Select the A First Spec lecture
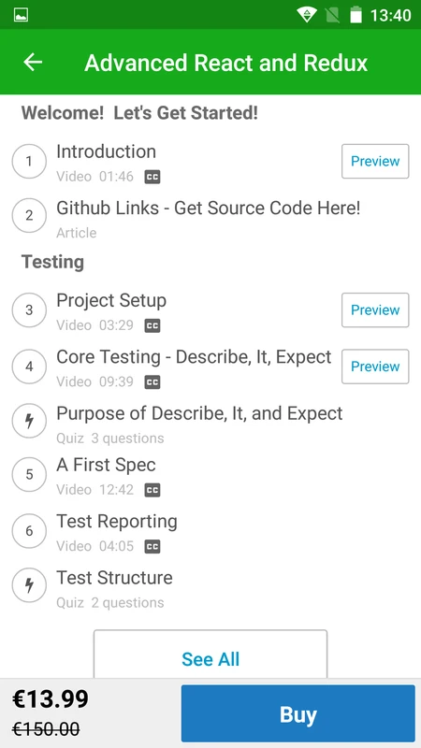 (x=210, y=475)
